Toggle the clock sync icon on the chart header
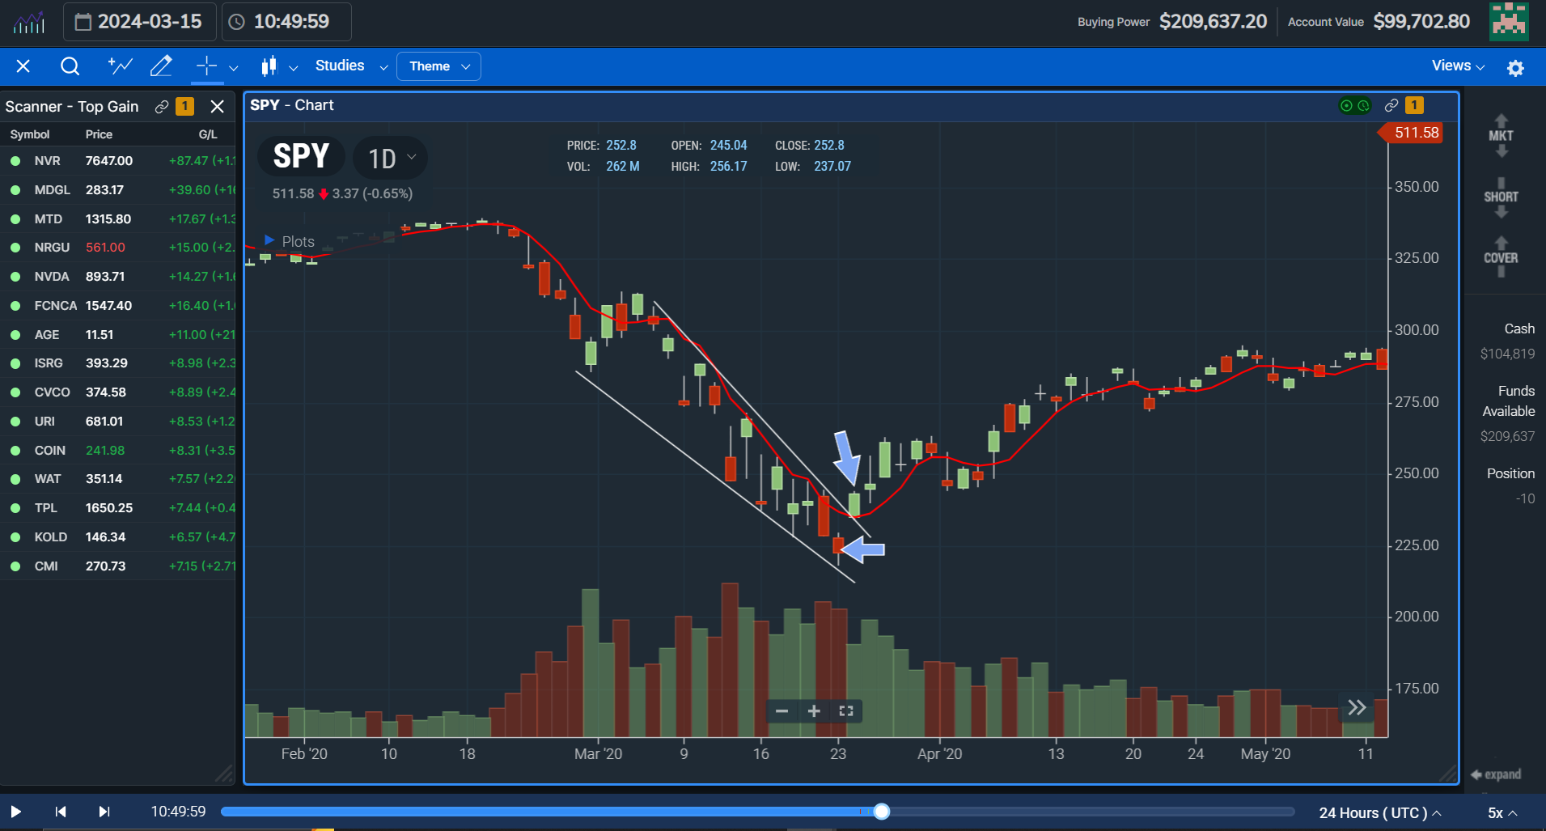The height and width of the screenshot is (831, 1546). pos(1366,105)
